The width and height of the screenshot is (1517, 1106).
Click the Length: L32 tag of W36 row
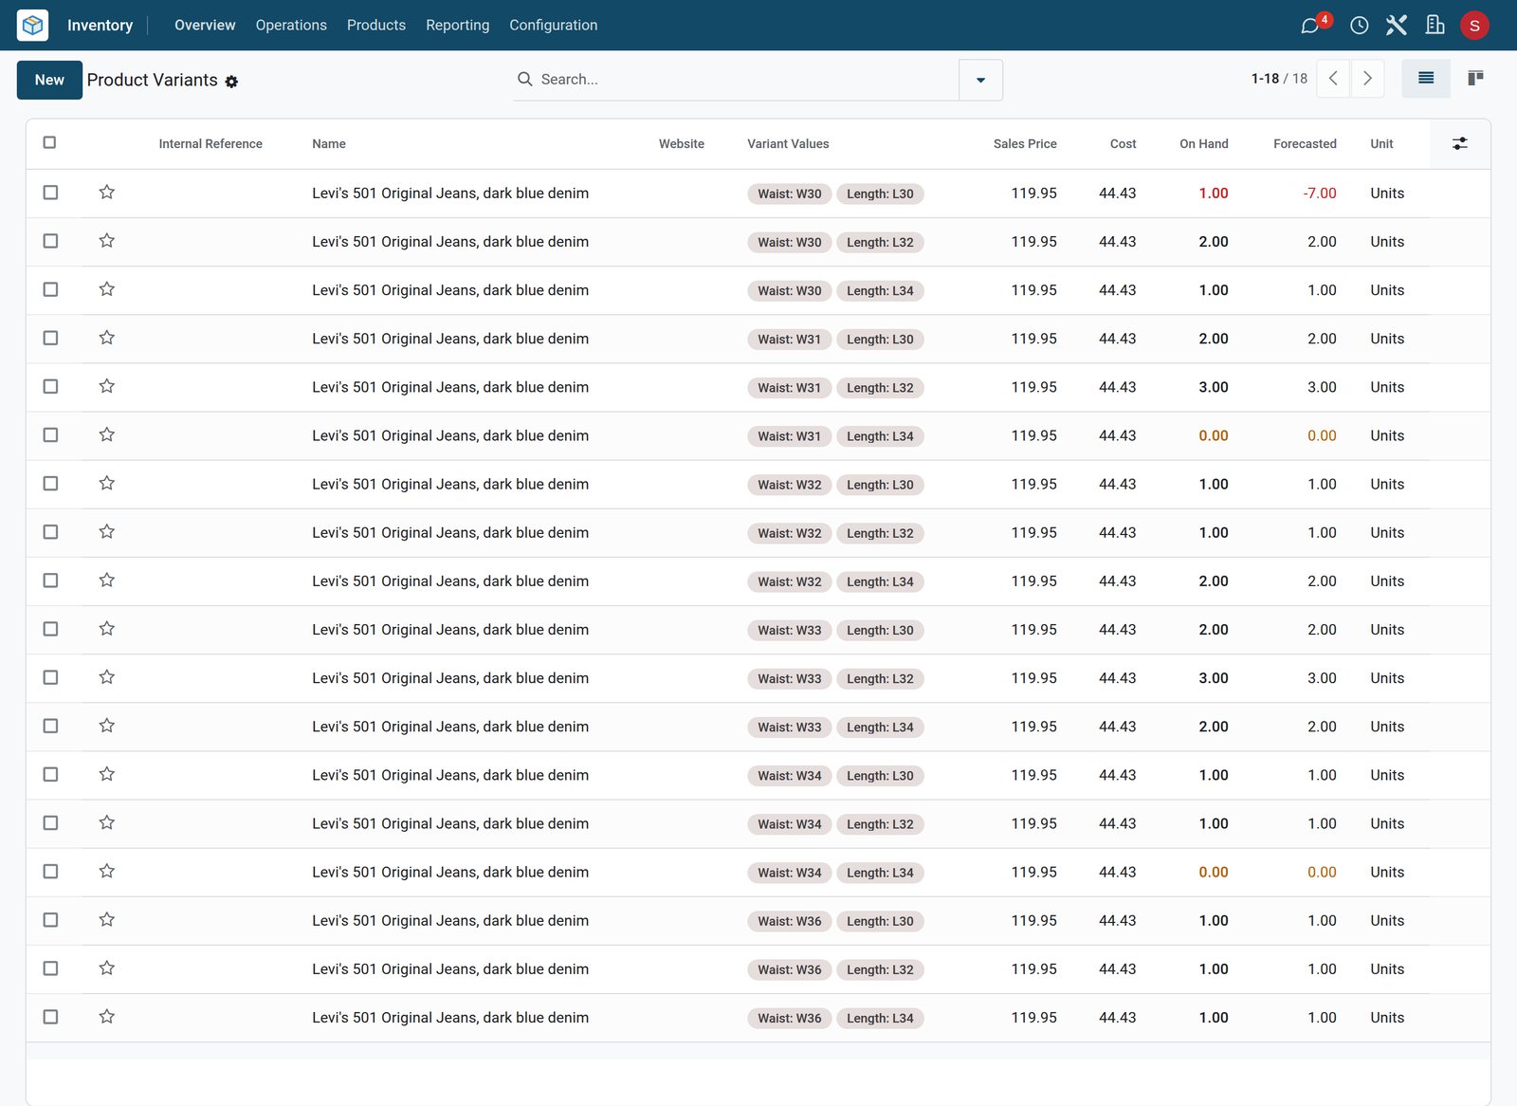point(880,969)
